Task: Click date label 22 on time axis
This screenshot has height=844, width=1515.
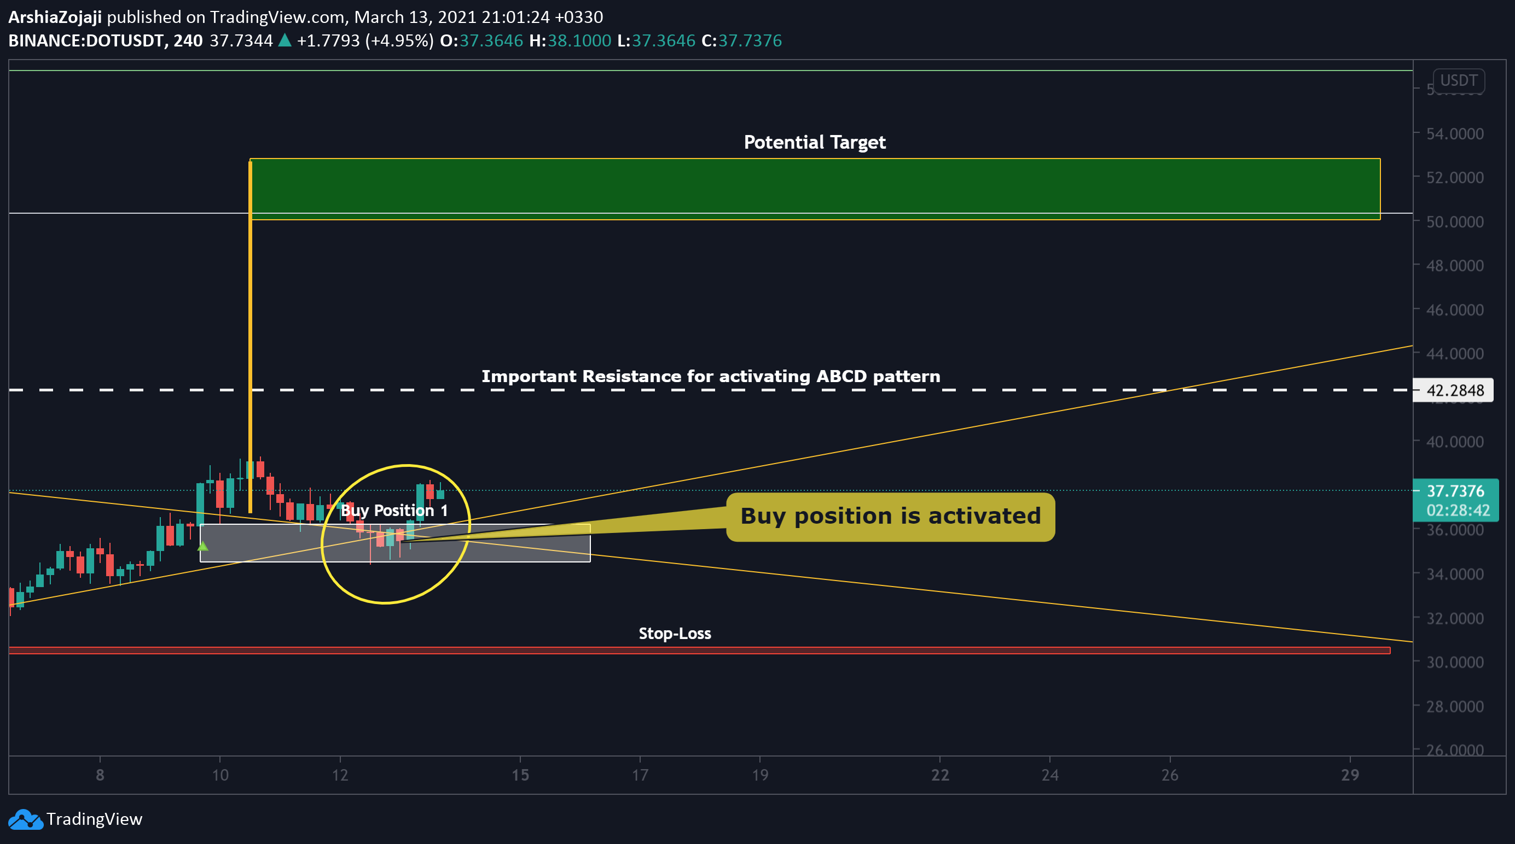Action: coord(940,775)
